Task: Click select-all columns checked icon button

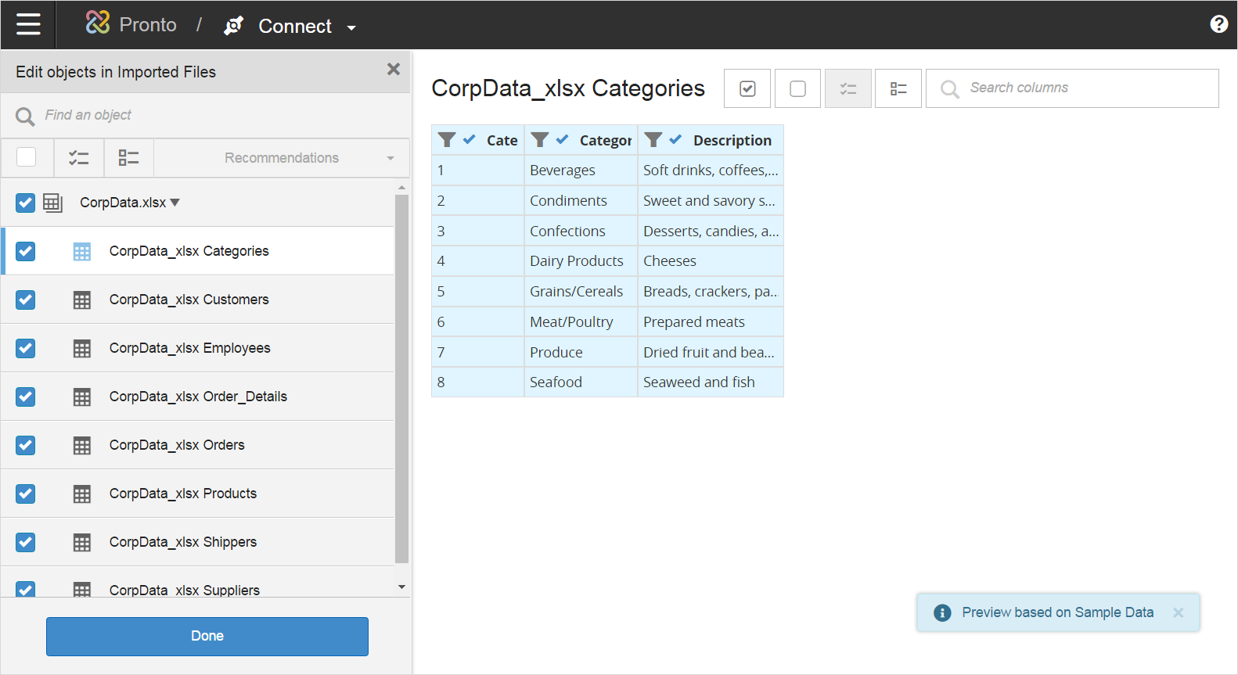Action: [x=747, y=88]
